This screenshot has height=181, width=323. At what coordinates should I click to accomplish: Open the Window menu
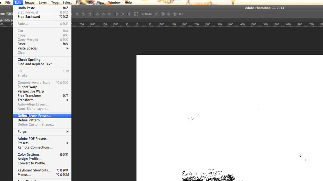pyautogui.click(x=114, y=3)
